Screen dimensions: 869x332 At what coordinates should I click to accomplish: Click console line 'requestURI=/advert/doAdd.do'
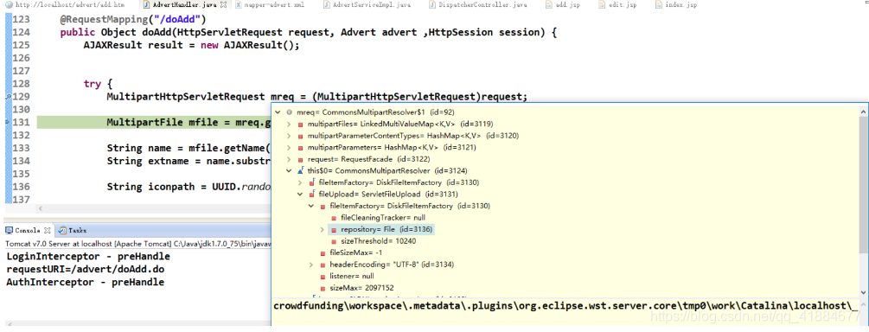pyautogui.click(x=86, y=270)
